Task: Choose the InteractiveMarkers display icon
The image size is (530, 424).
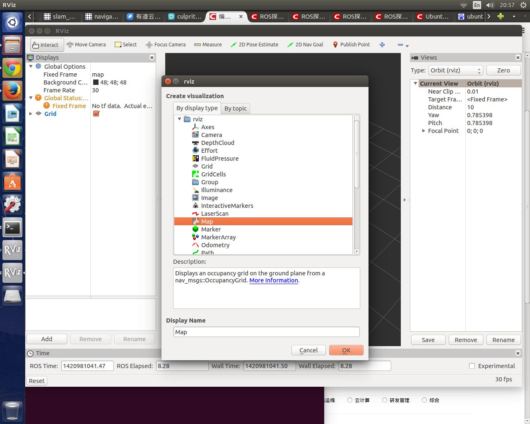Action: 195,206
